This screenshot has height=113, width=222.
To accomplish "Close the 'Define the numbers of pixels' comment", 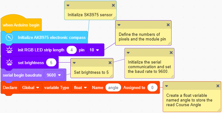I will pyautogui.click(x=168, y=25).
